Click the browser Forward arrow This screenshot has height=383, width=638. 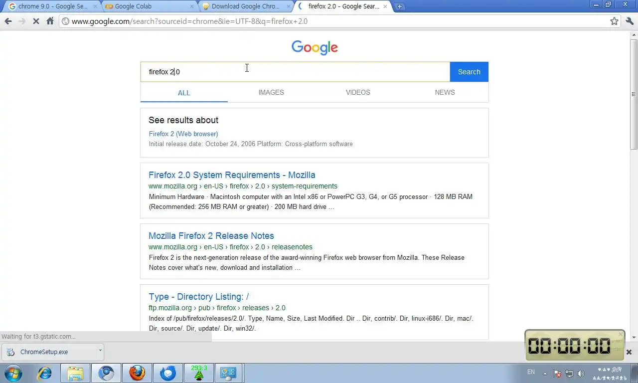point(22,21)
